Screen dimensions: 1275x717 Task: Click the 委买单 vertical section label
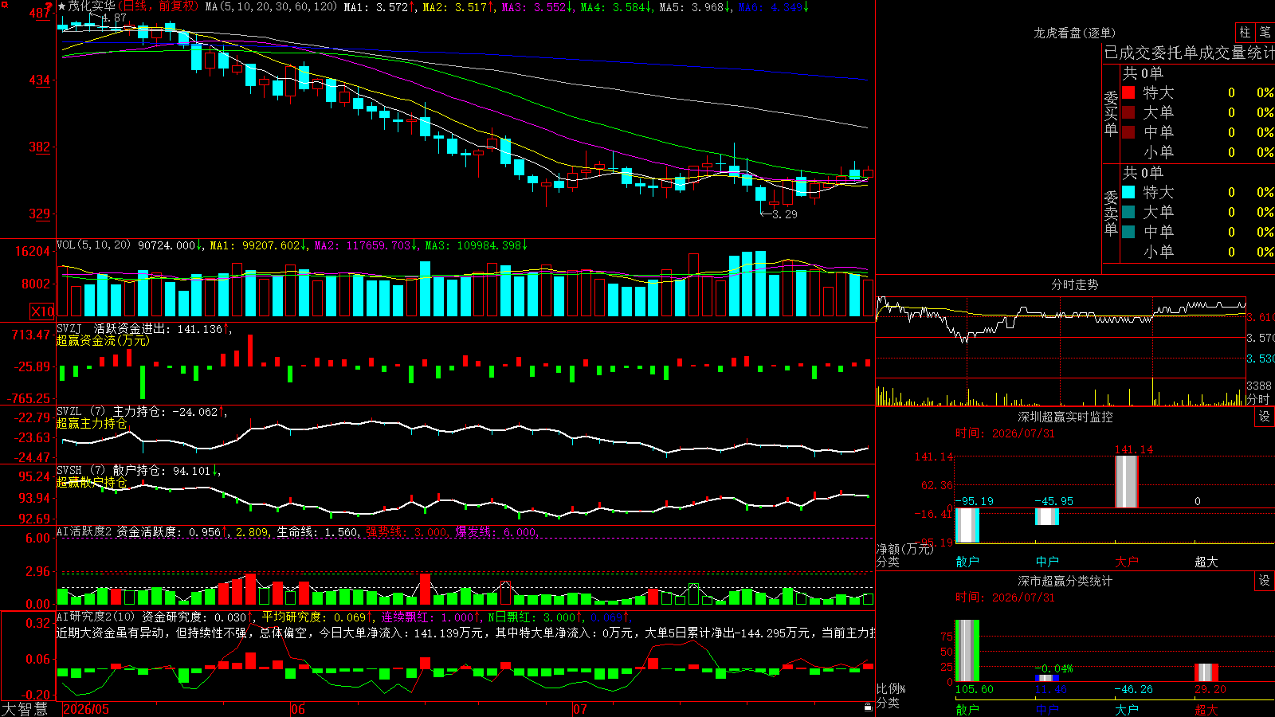click(1111, 113)
